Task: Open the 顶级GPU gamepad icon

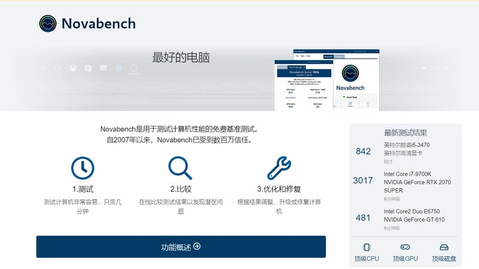Action: (x=405, y=247)
